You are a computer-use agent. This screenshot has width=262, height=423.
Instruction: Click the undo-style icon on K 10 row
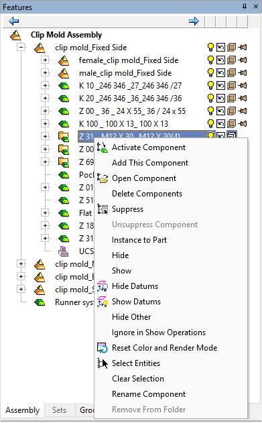coord(220,86)
